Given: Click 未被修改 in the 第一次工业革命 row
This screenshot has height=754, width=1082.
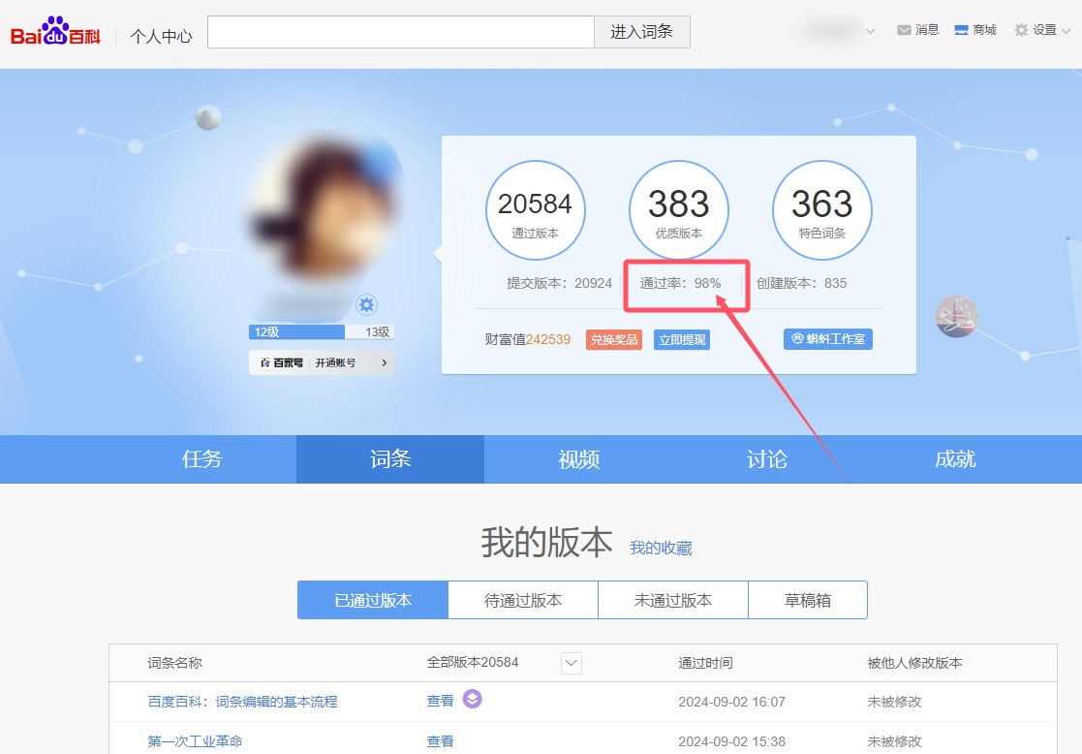Looking at the screenshot, I should click(894, 741).
